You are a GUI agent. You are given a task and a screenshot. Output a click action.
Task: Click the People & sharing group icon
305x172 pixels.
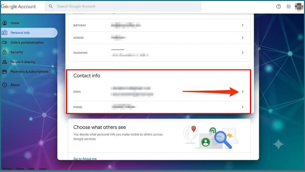pyautogui.click(x=5, y=62)
